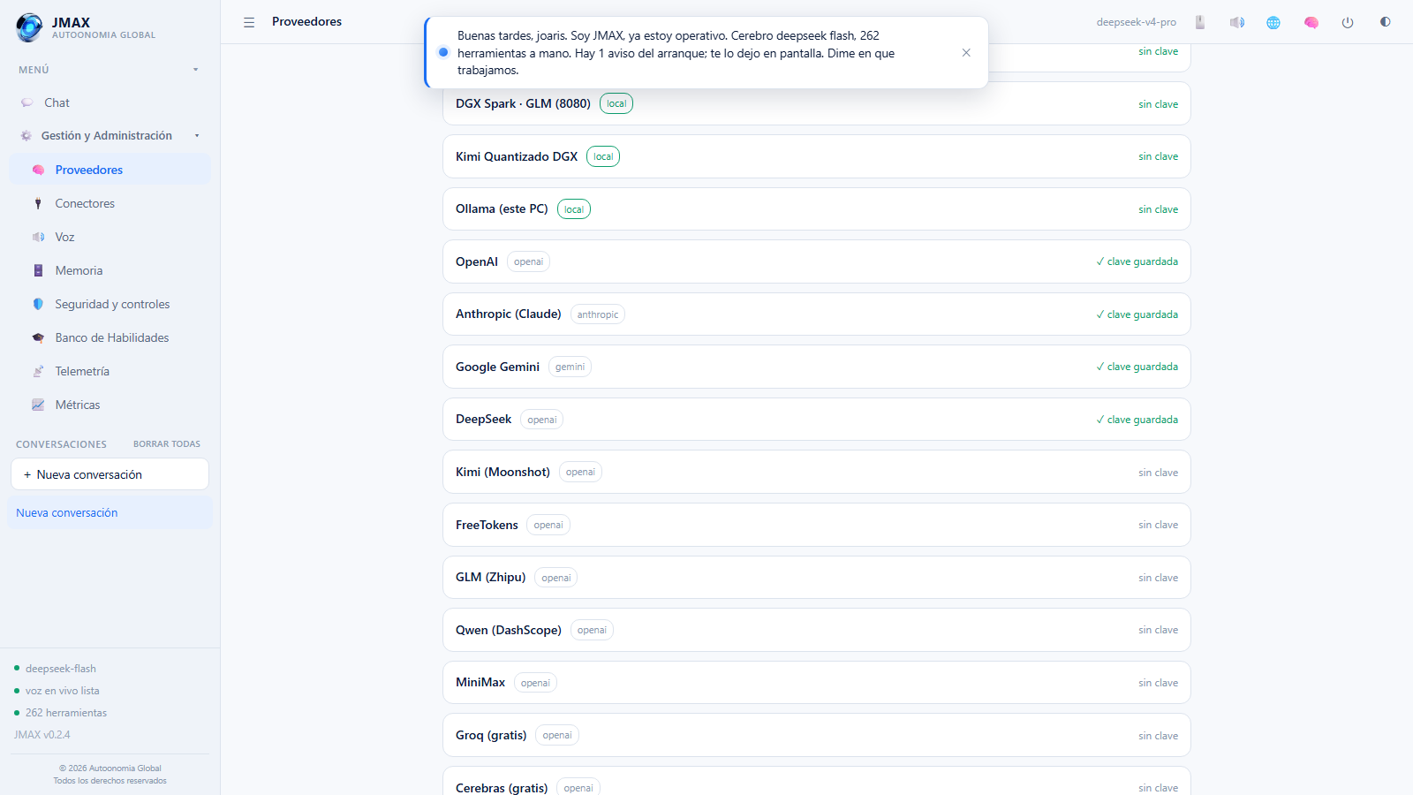Screen dimensions: 1413x795
Task: Click the power icon in top bar
Action: click(x=1348, y=22)
